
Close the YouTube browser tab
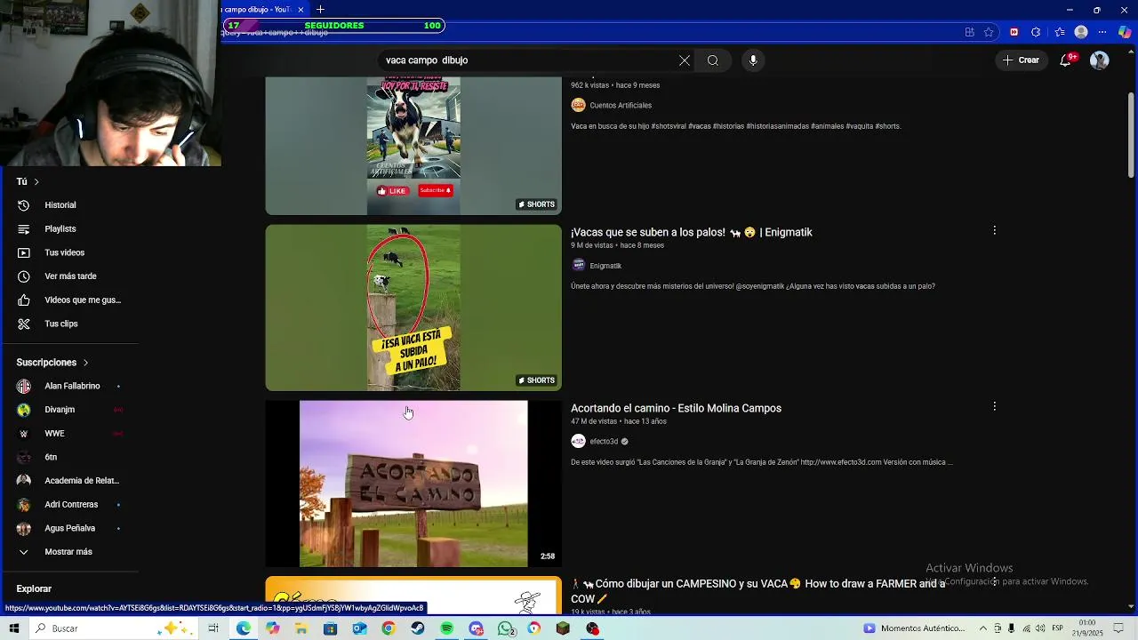pyautogui.click(x=301, y=10)
